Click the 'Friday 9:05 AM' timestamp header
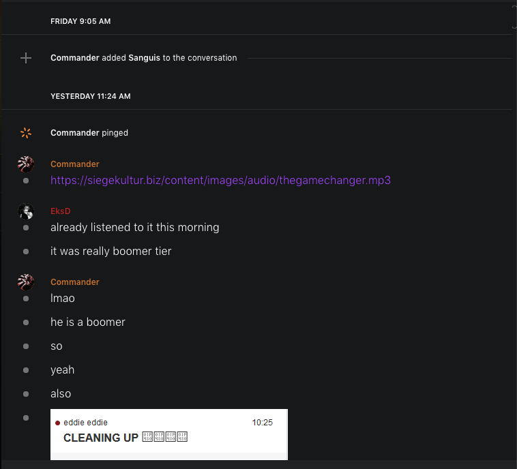The width and height of the screenshot is (517, 469). (x=80, y=21)
